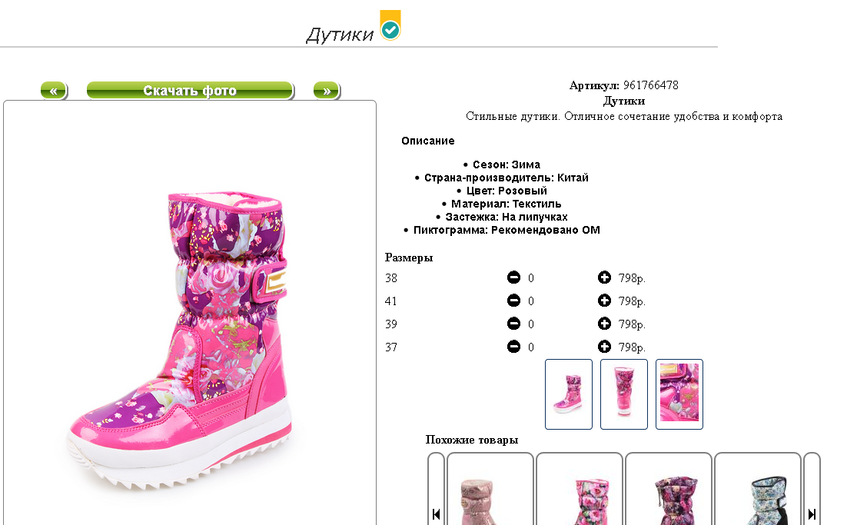Click the Скачать фото button
This screenshot has width=857, height=525.
(190, 90)
